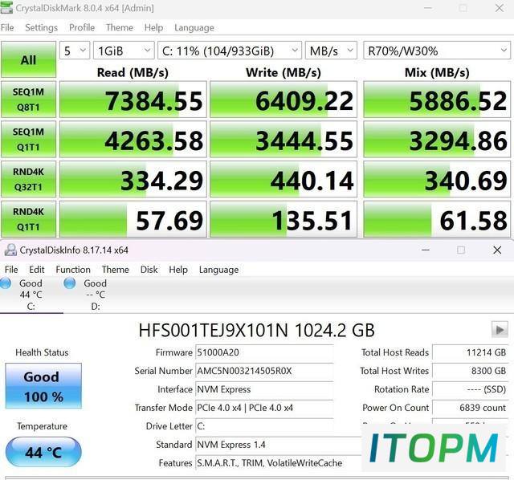The height and width of the screenshot is (480, 514).
Task: Run the RND4K Q32T1 test
Action: tap(29, 179)
